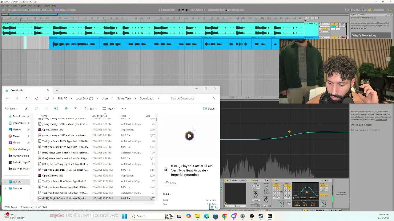Image resolution: width=394 pixels, height=221 pixels.
Task: Select Repitch delay transition mode
Action: pos(324,185)
